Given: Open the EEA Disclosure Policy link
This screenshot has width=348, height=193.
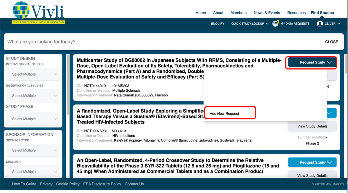Looking at the screenshot, I should click(102, 184).
